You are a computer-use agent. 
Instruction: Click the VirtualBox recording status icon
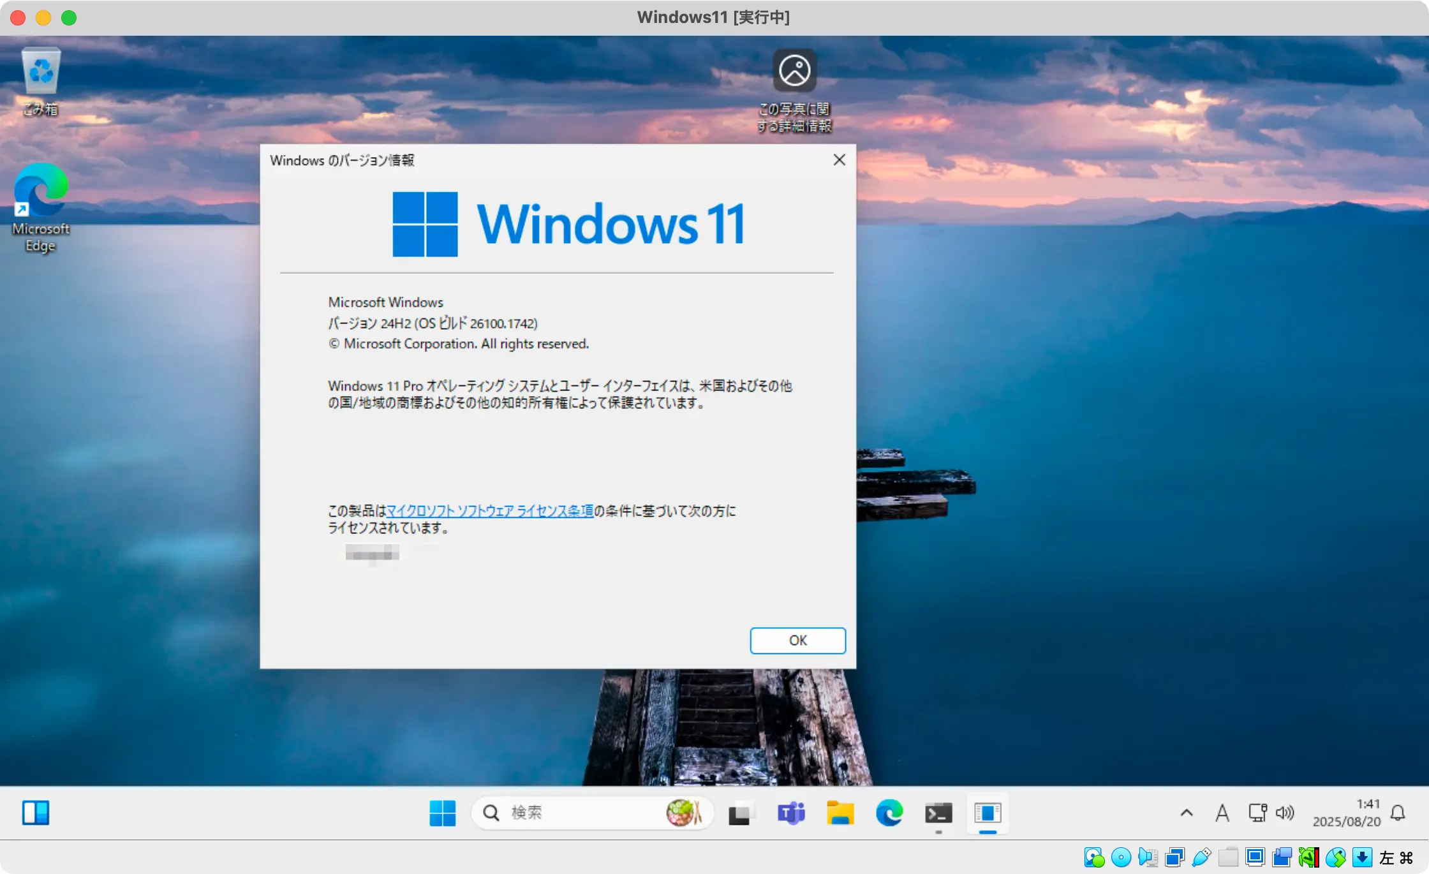(1282, 857)
